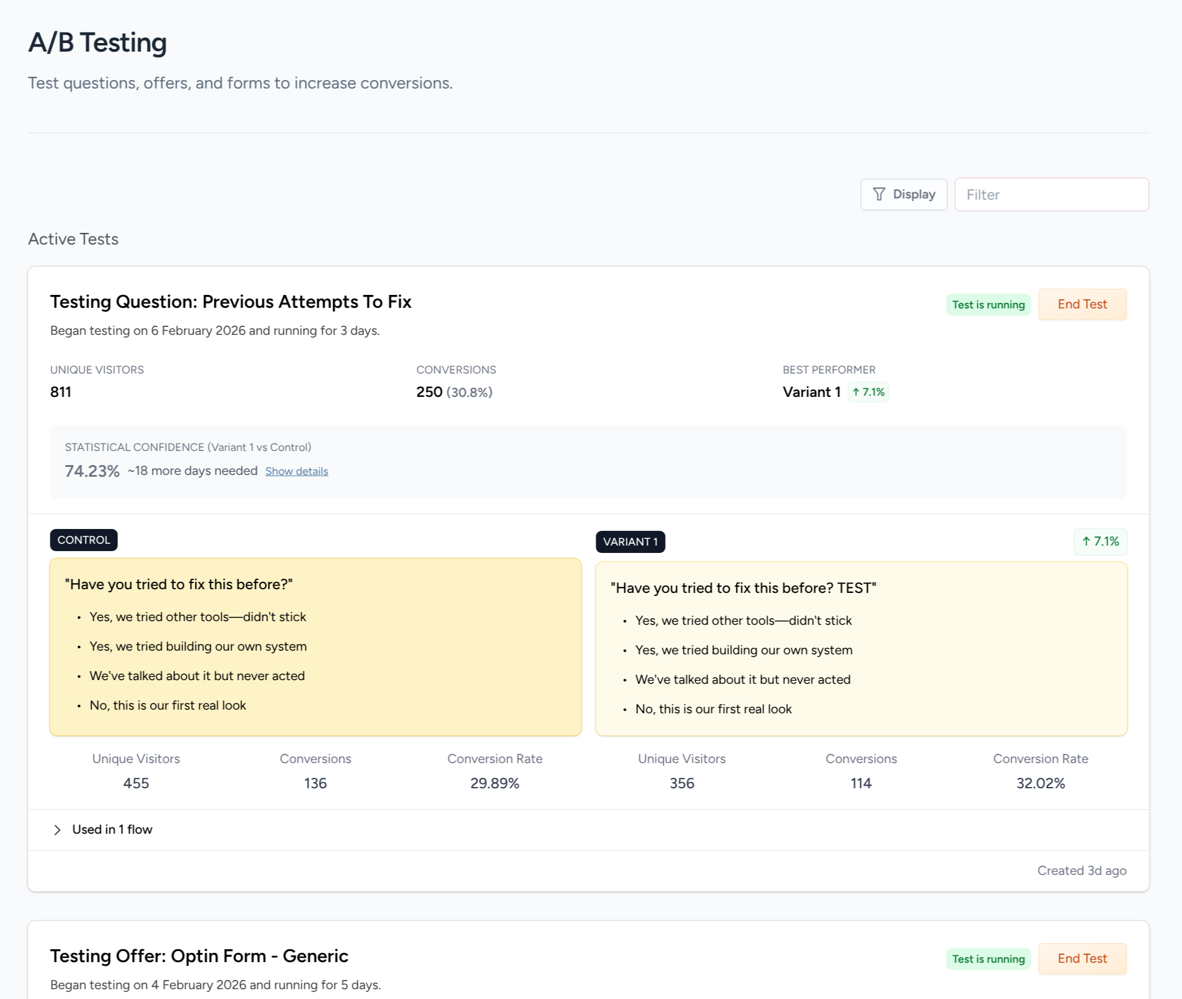1182x999 pixels.
Task: Click the Filter text input field
Action: point(1051,194)
